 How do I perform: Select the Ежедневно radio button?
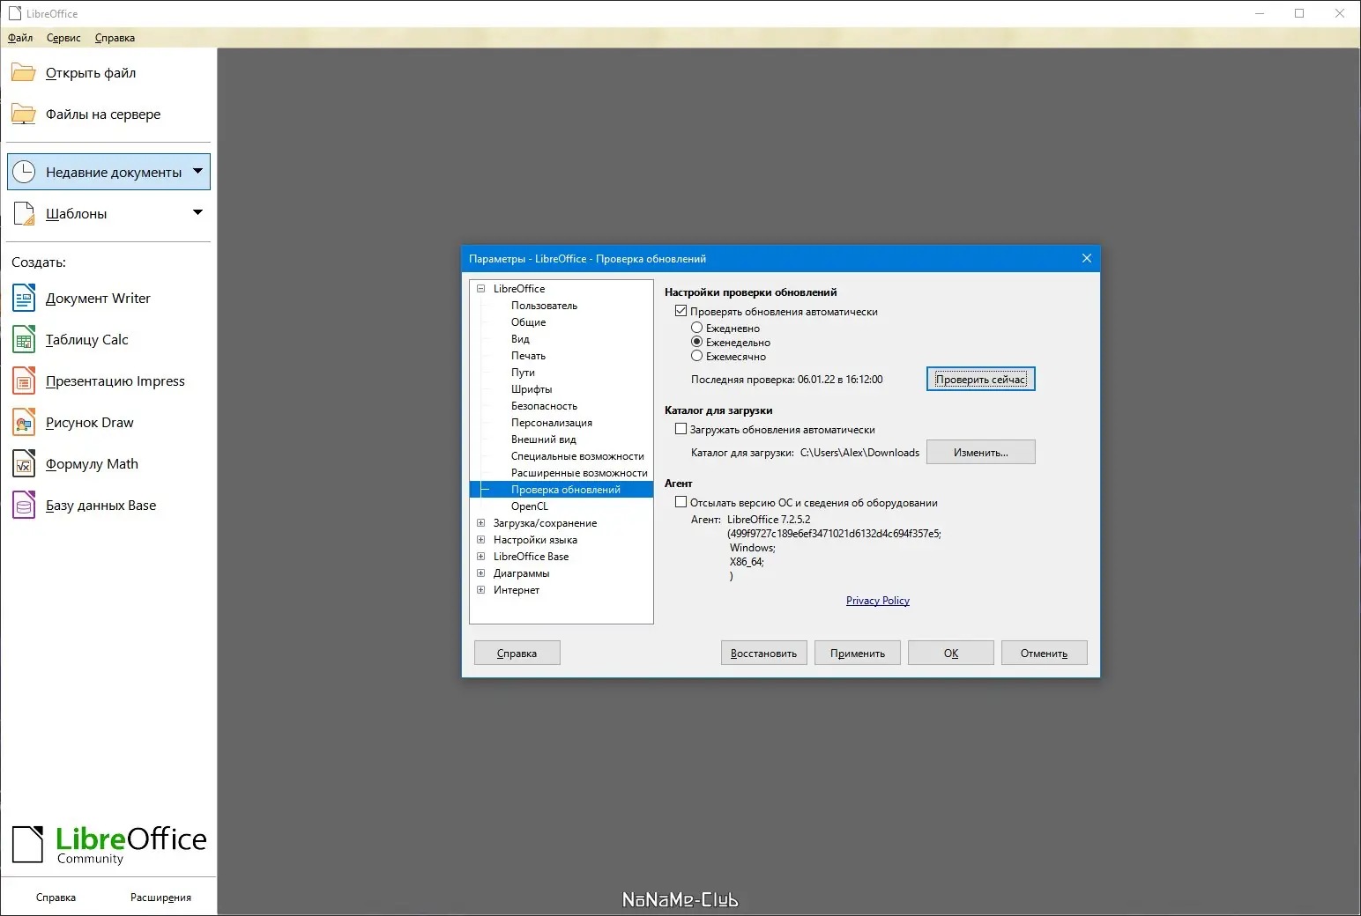click(697, 328)
